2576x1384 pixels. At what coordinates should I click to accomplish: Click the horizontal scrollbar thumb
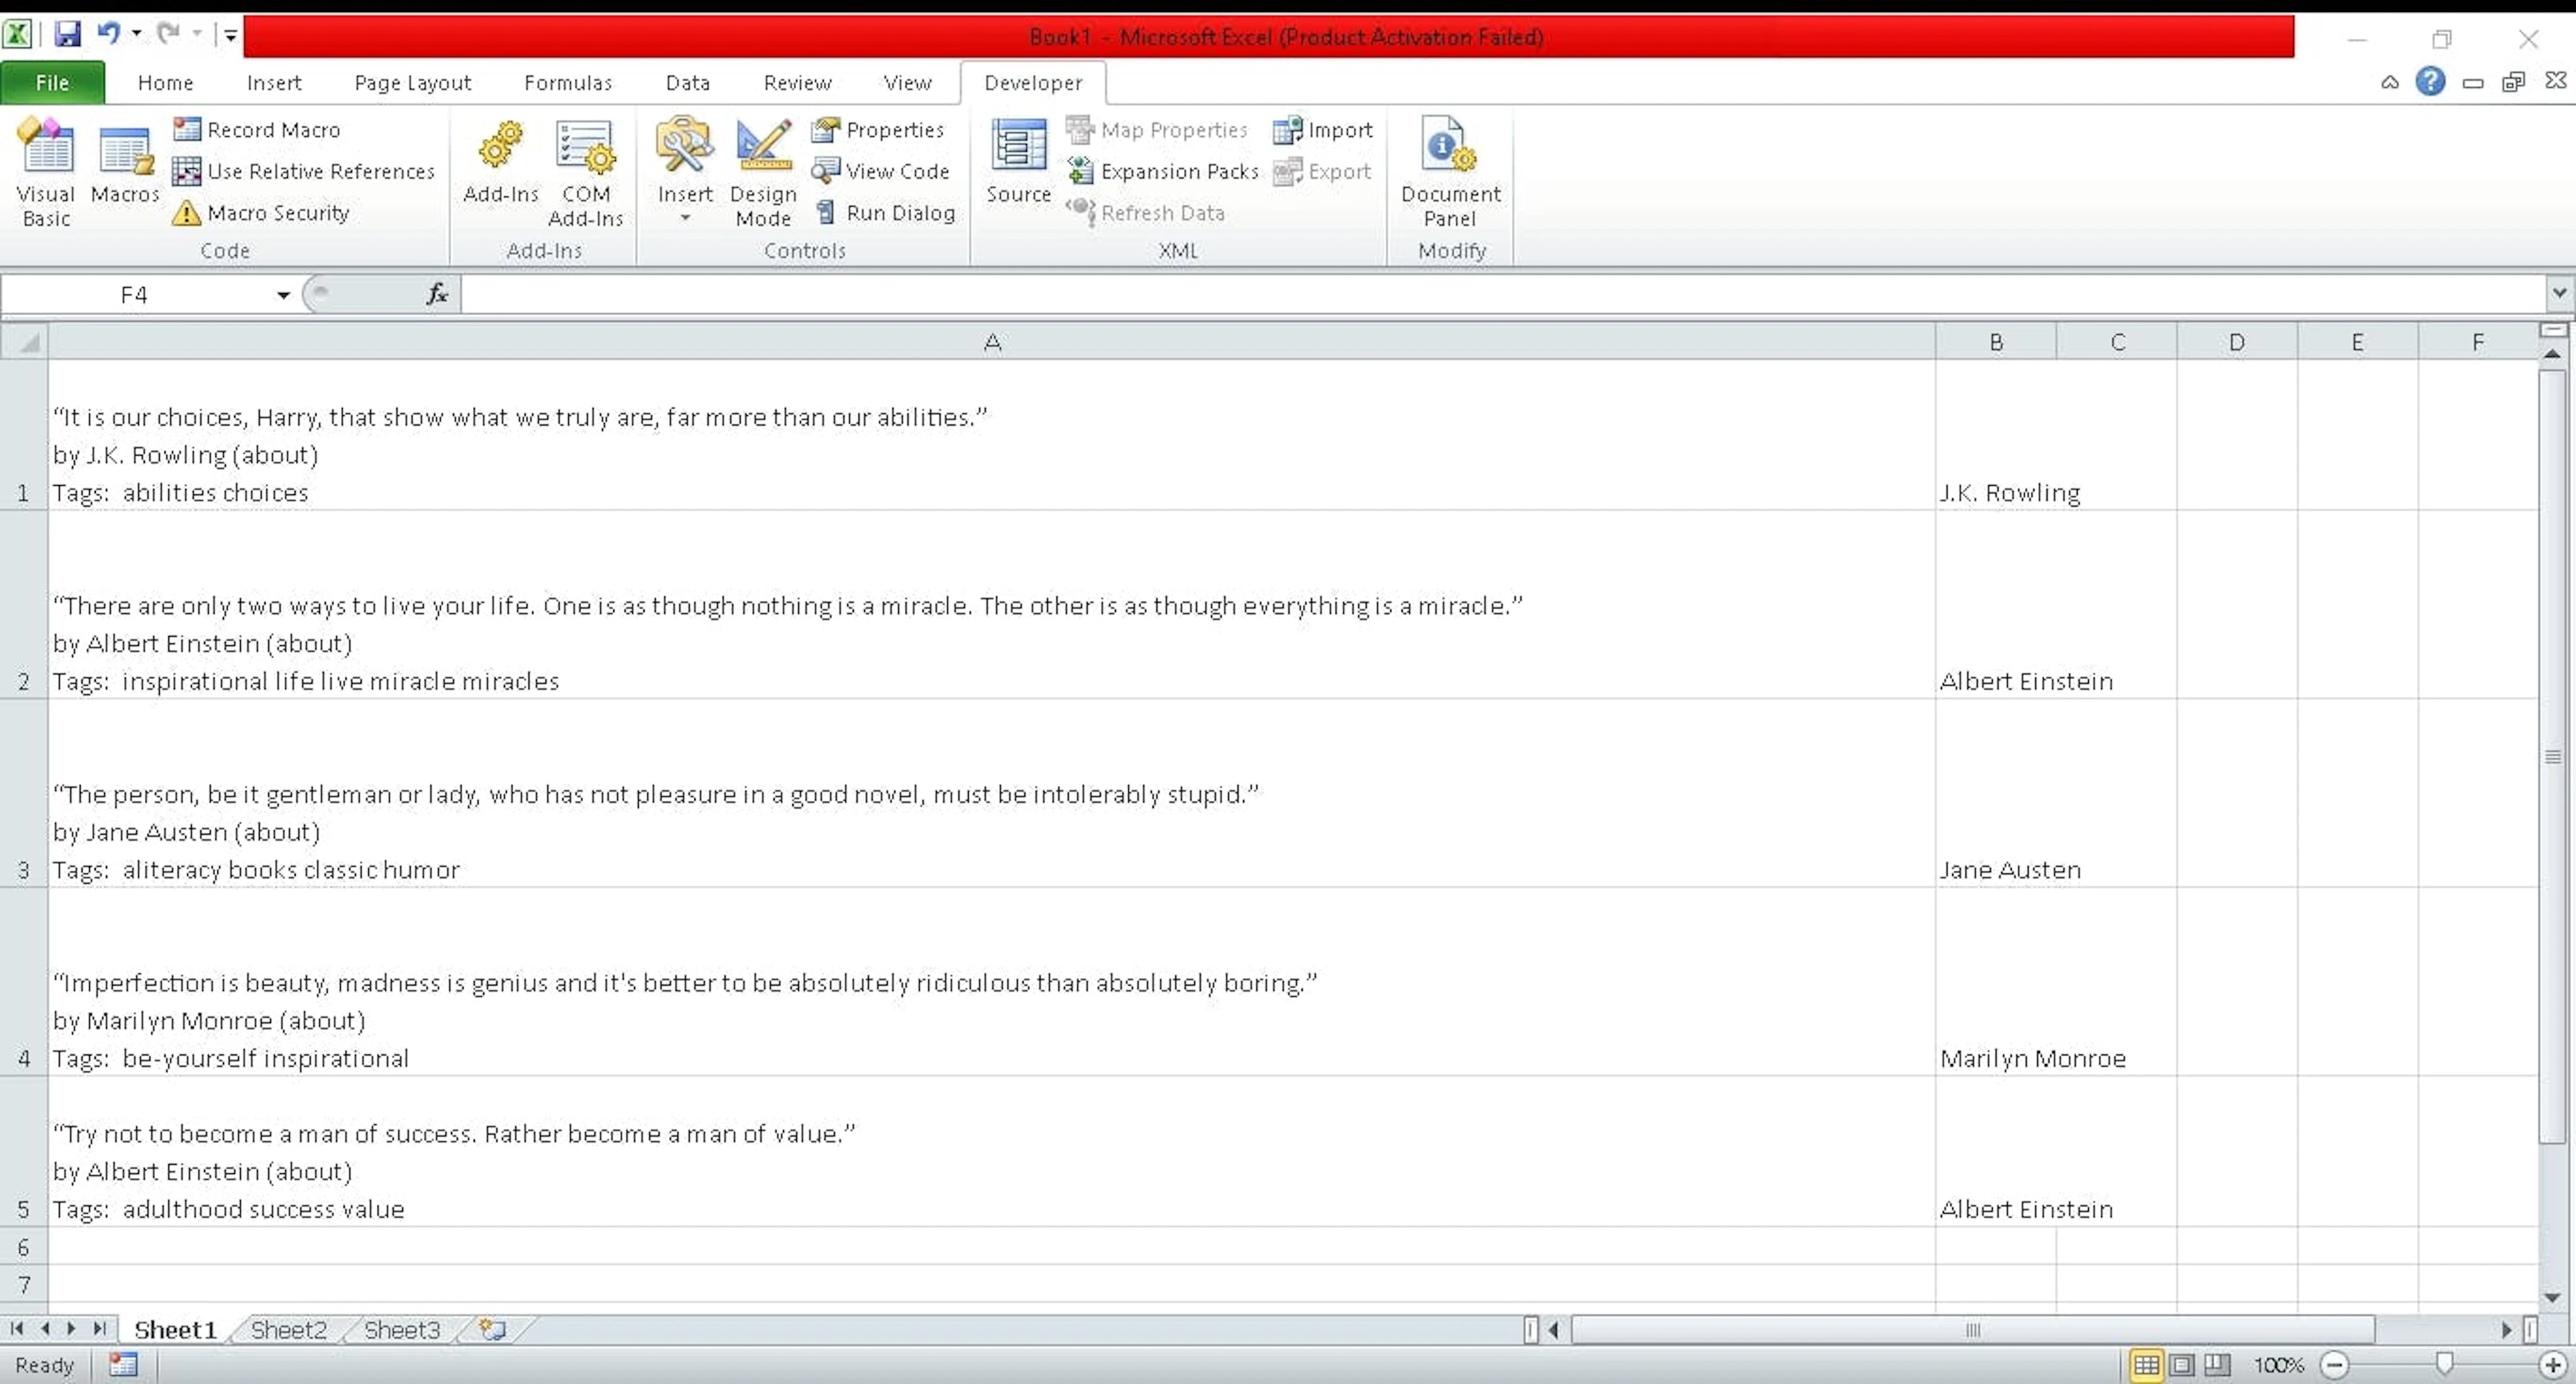(1973, 1330)
